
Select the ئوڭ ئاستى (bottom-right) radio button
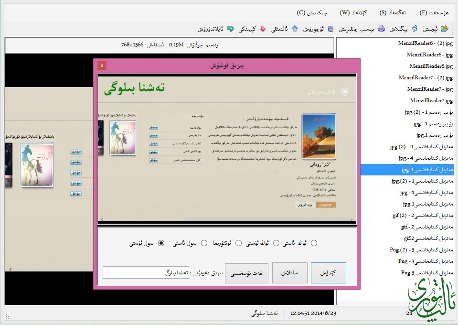314,243
